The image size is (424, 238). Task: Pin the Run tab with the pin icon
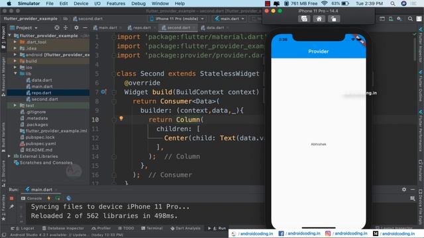click(x=12, y=207)
